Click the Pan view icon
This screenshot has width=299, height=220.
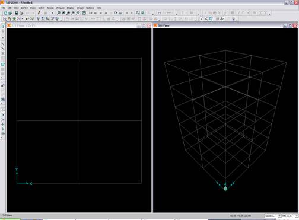point(84,13)
